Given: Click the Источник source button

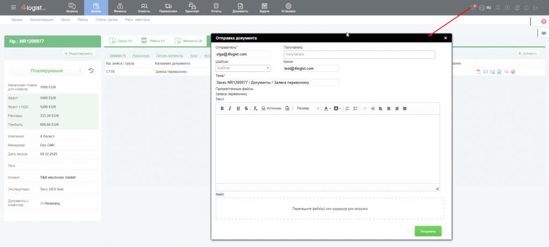Looking at the screenshot, I should [x=271, y=108].
